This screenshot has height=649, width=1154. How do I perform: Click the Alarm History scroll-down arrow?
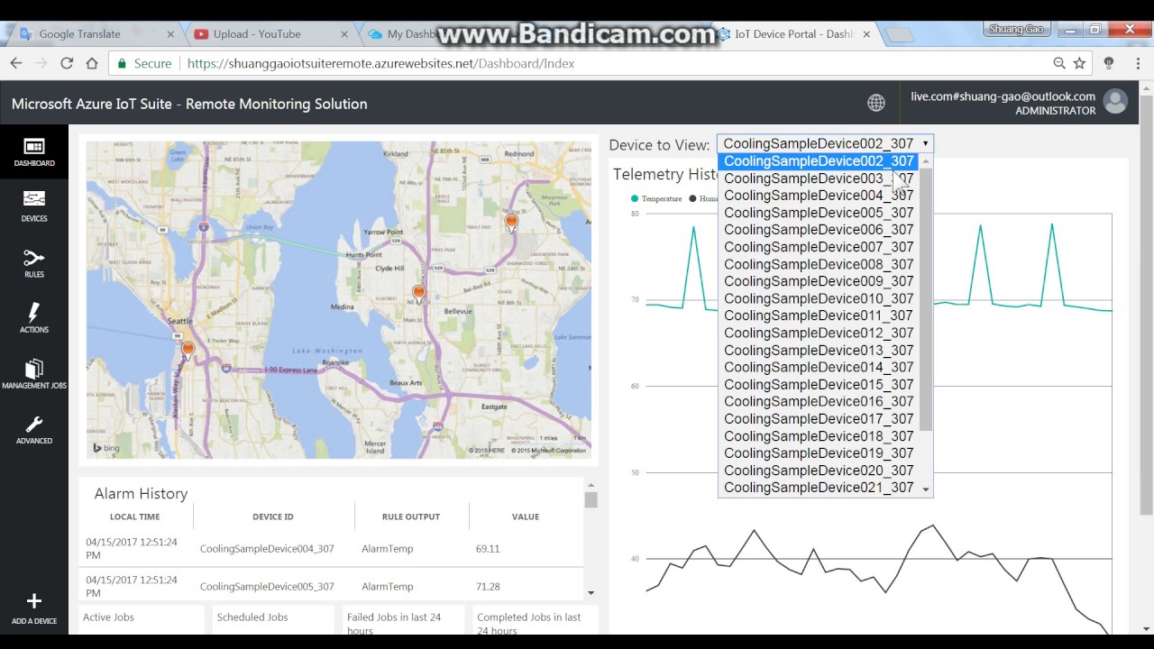tap(591, 592)
